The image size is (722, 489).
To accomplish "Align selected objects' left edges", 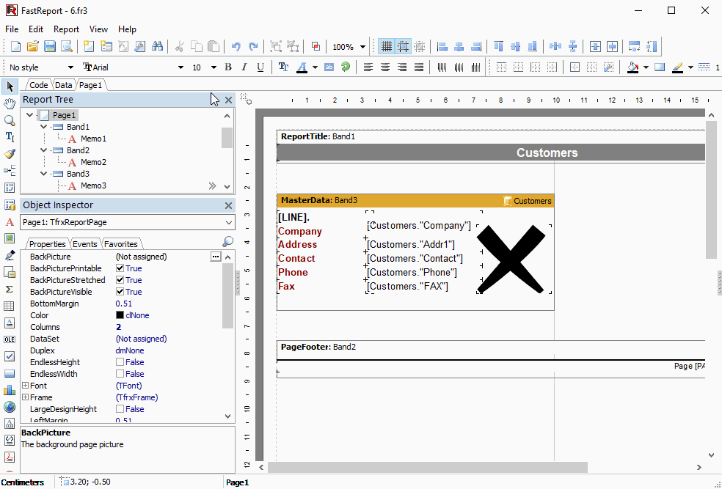I will 442,46.
